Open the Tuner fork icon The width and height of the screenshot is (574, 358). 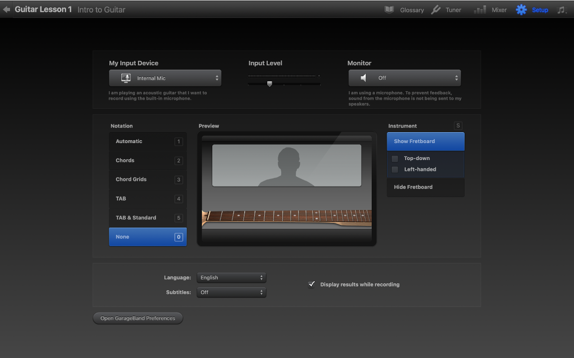coord(436,9)
